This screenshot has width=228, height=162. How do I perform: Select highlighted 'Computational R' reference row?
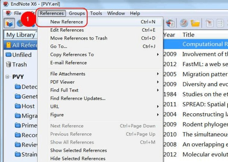195,44
